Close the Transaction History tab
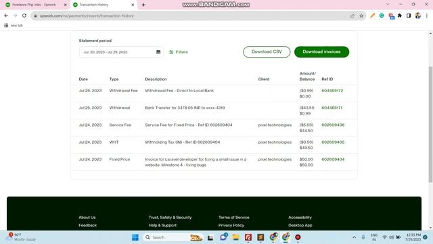433x244 pixels. (133, 5)
